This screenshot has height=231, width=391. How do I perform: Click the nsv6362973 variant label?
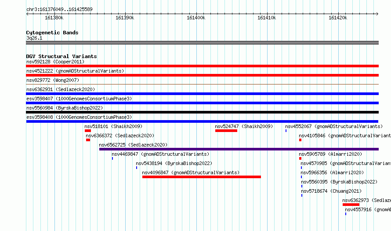coord(366,200)
